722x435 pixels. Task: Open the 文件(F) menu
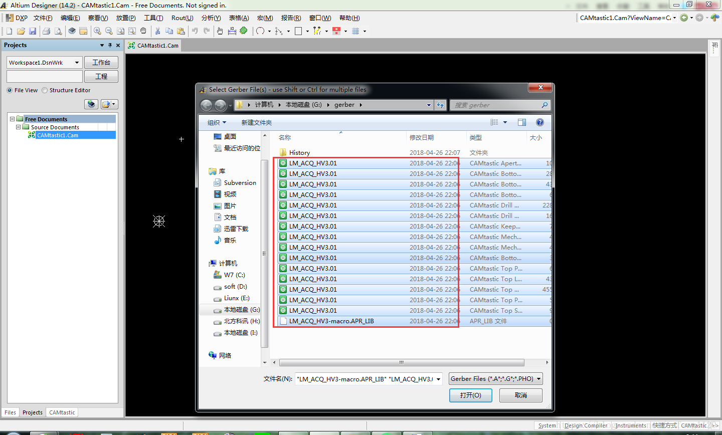[x=43, y=18]
